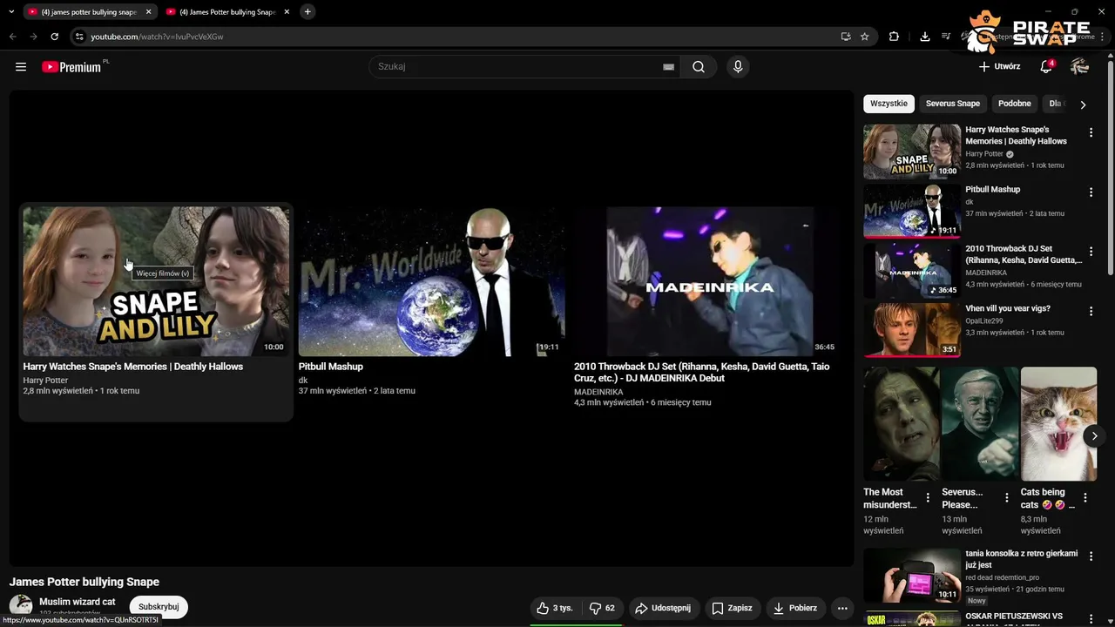Open more actions three-dot menu under video
This screenshot has width=1115, height=627.
842,608
